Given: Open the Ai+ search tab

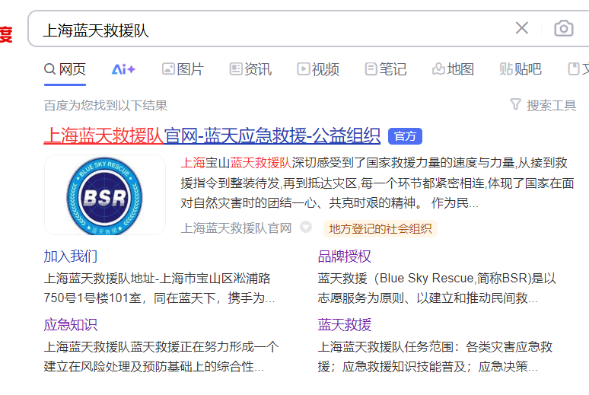Looking at the screenshot, I should point(123,69).
